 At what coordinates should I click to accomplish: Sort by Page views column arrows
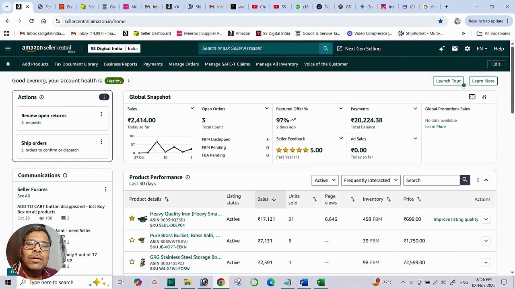[353, 199]
